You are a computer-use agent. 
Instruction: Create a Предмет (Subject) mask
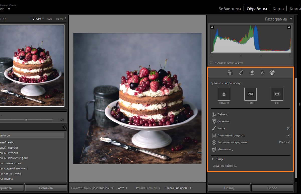pyautogui.click(x=224, y=94)
